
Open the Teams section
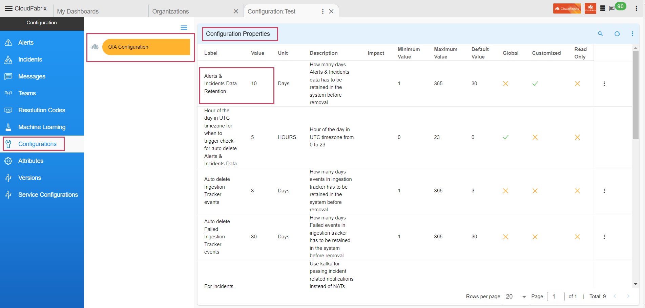pos(26,93)
